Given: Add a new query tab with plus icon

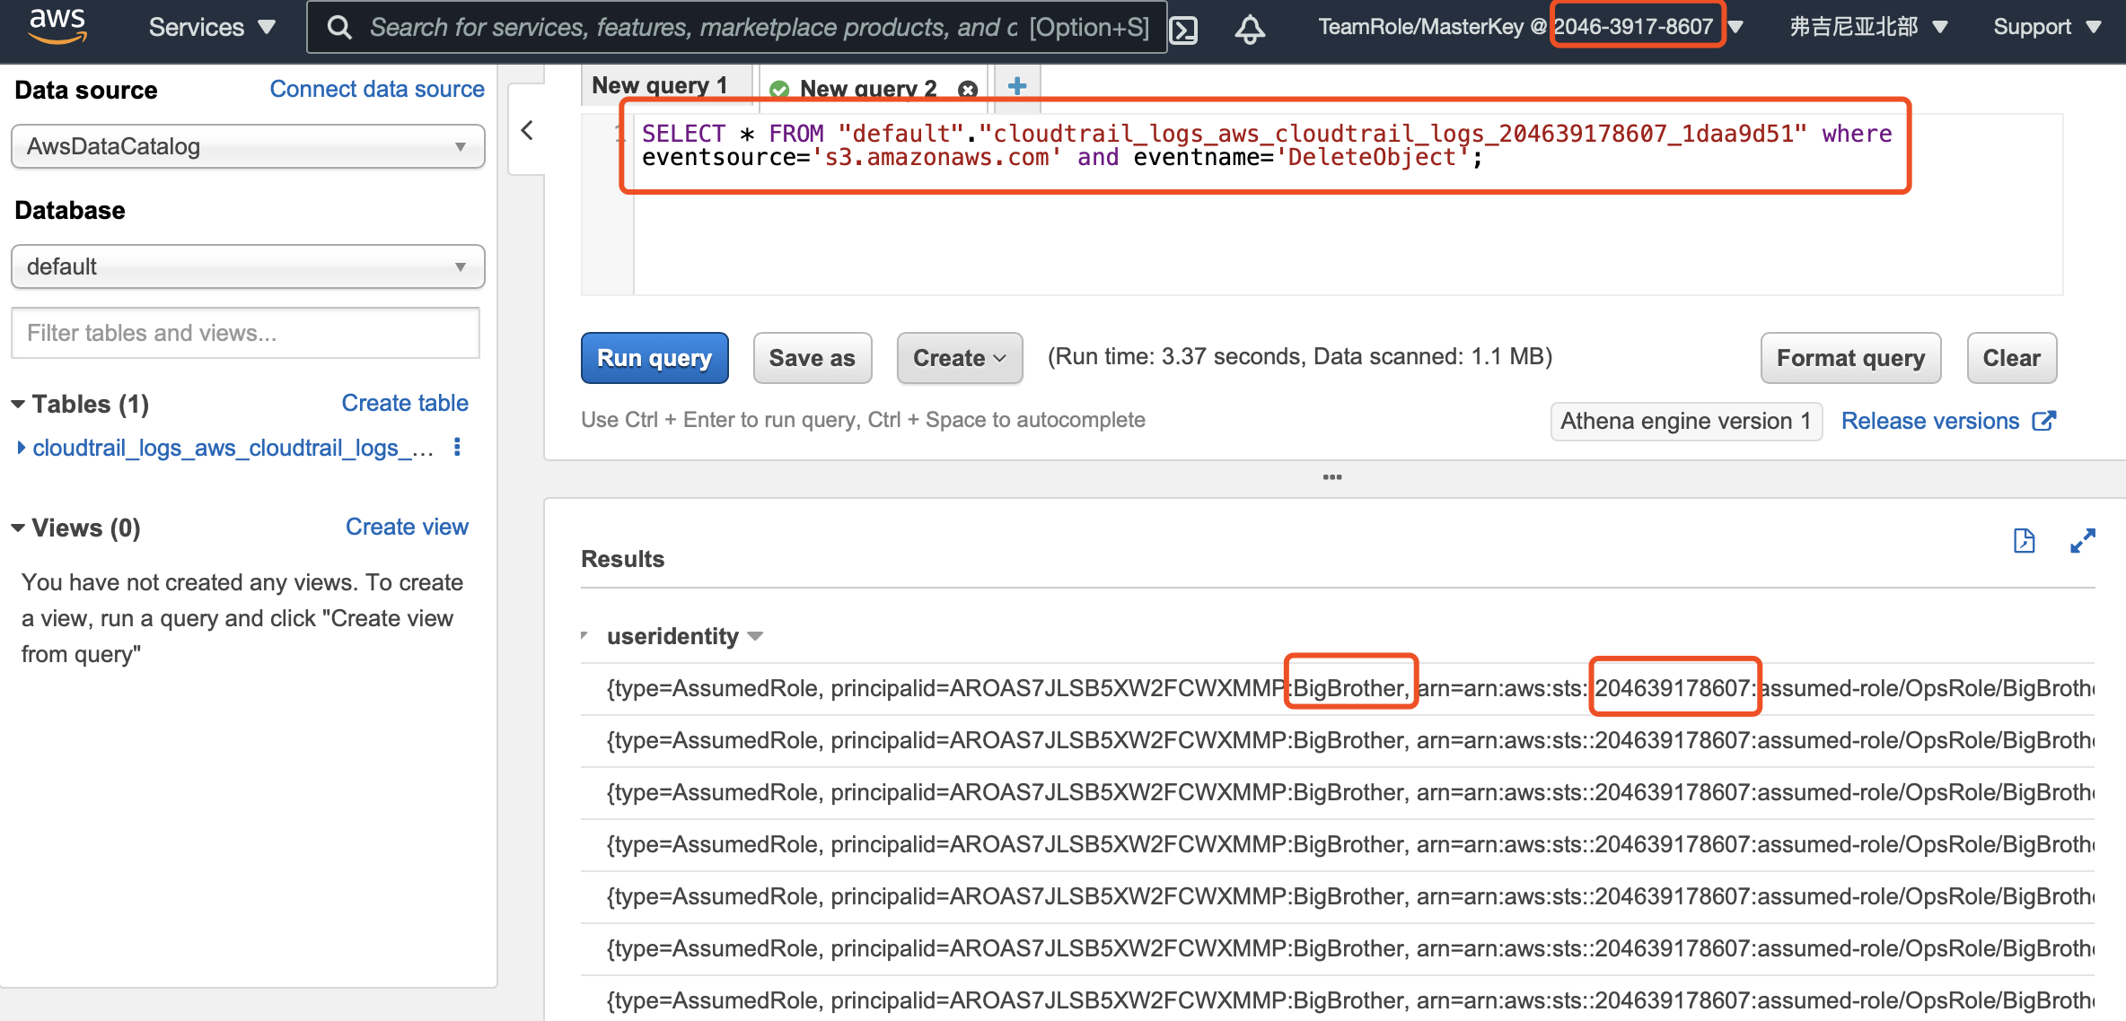Looking at the screenshot, I should click(x=1017, y=86).
